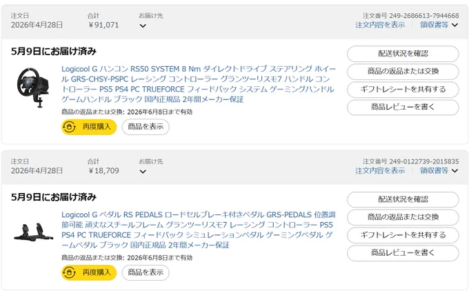This screenshot has width=469, height=291.
Task: Share ギフトレシートを共有する for the wheel order
Action: [x=403, y=90]
